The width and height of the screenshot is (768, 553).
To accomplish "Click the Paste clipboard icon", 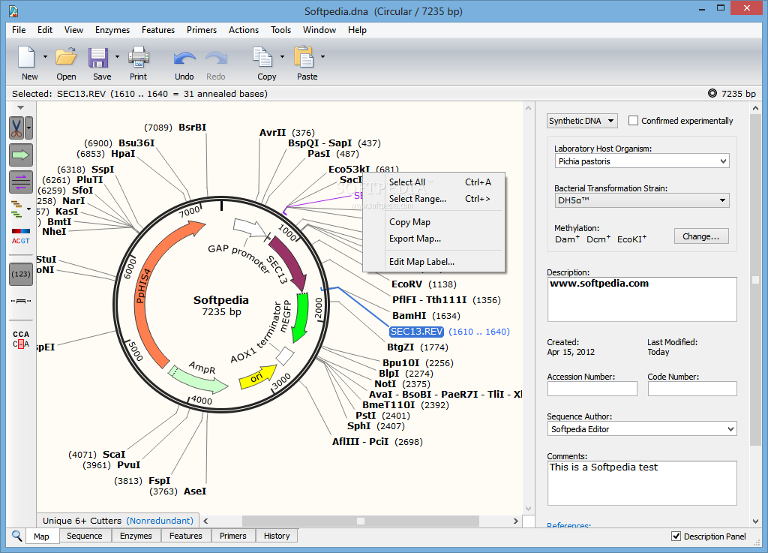I will pos(304,57).
